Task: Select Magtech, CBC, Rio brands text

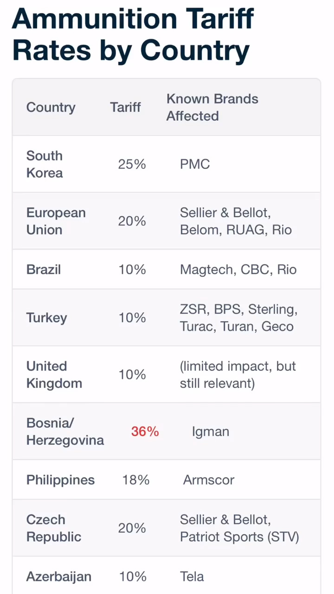Action: click(238, 270)
